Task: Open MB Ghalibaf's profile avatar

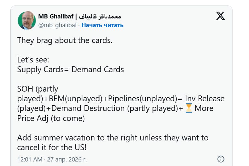Action: [27, 20]
